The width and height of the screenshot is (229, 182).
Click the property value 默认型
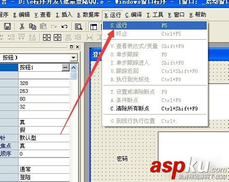[x=44, y=138]
